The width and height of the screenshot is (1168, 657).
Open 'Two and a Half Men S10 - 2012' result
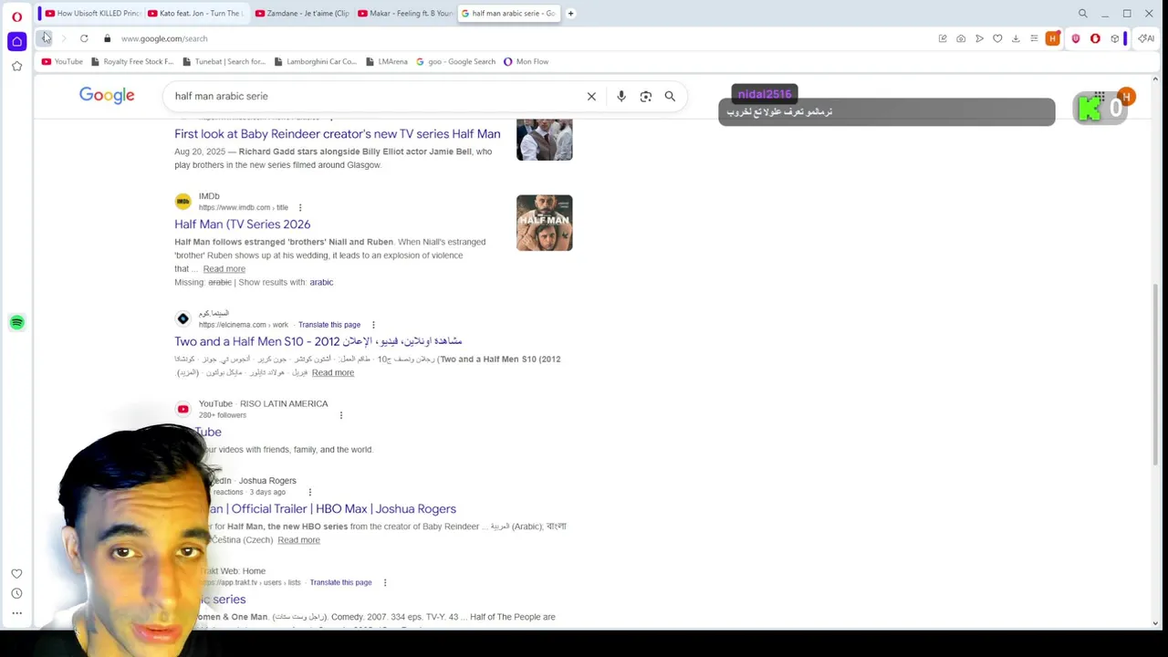[x=318, y=341]
